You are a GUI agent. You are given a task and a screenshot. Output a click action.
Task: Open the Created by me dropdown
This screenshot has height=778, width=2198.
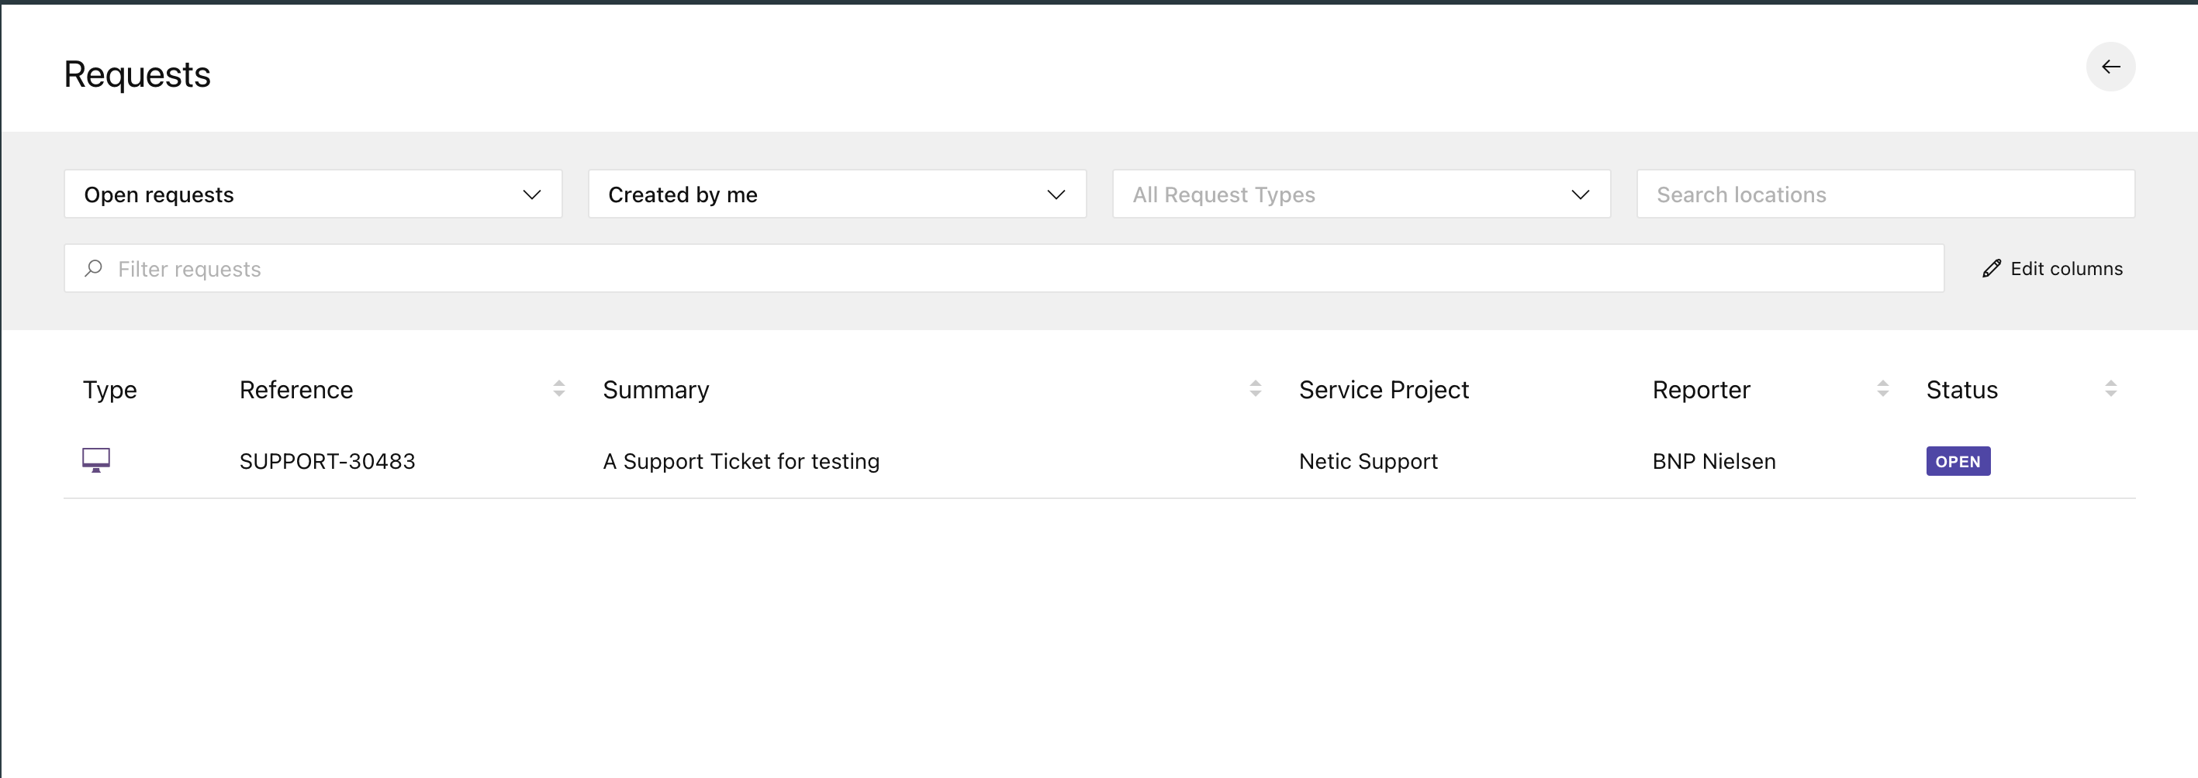pos(836,194)
